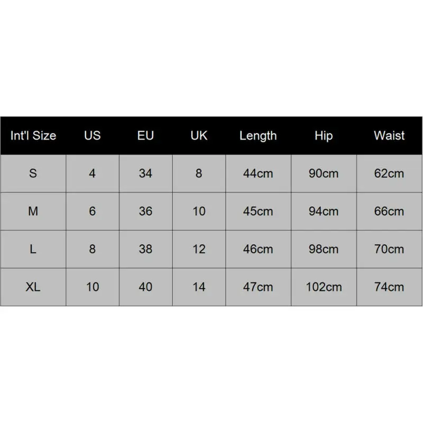Image resolution: width=423 pixels, height=423 pixels.
Task: Click the Waist column header
Action: (389, 136)
